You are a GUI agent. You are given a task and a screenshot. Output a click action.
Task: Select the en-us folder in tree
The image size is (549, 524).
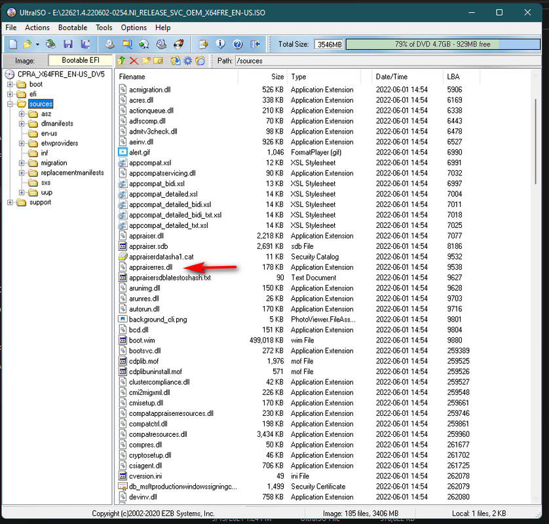point(49,134)
